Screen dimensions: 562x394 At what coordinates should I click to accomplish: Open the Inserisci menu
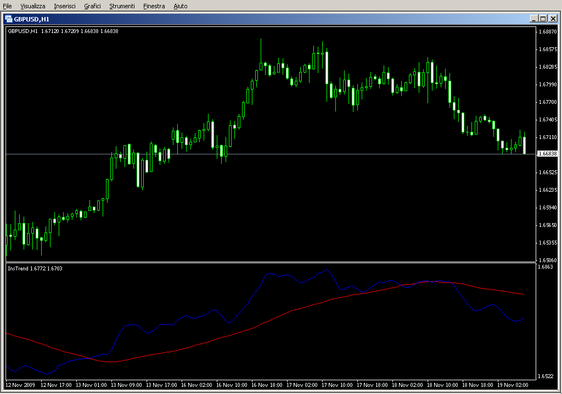coord(65,6)
